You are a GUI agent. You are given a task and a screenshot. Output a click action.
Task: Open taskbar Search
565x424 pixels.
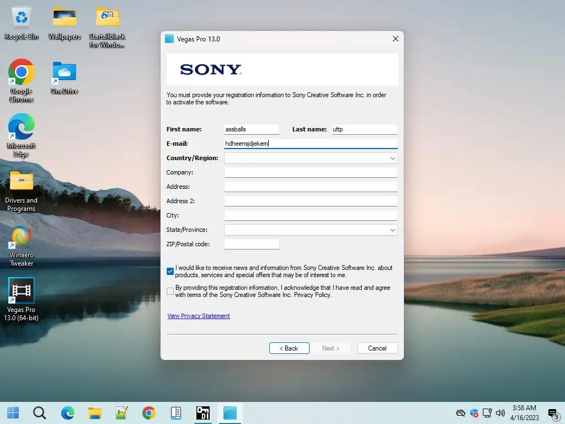click(39, 413)
